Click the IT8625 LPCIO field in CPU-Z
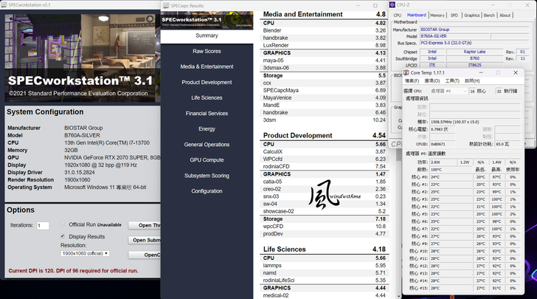 tap(474, 65)
